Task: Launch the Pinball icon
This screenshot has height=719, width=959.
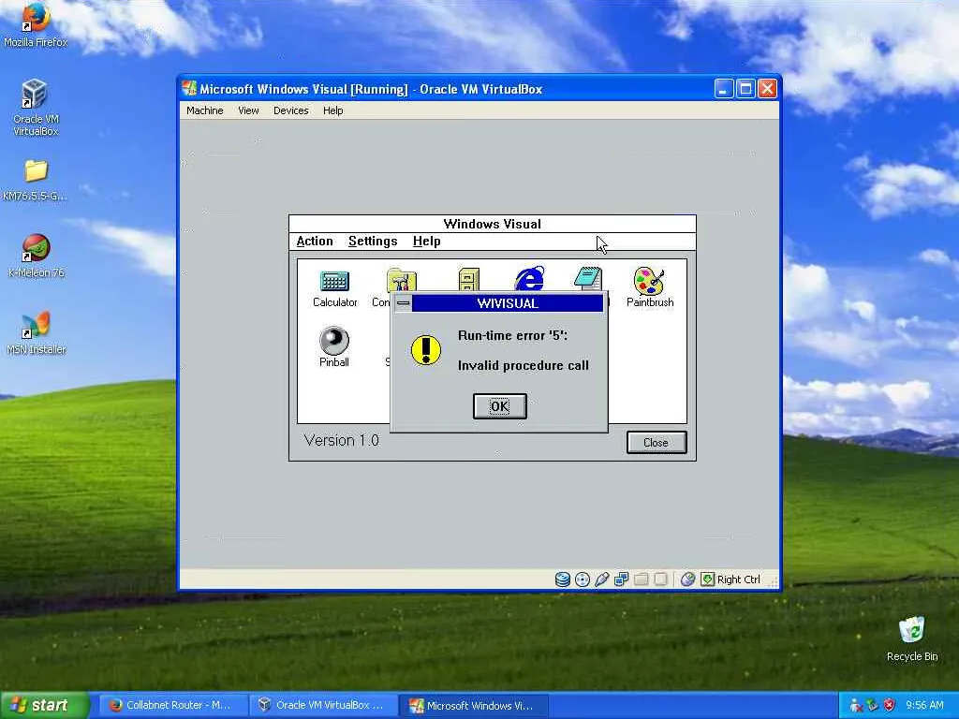Action: coord(334,347)
